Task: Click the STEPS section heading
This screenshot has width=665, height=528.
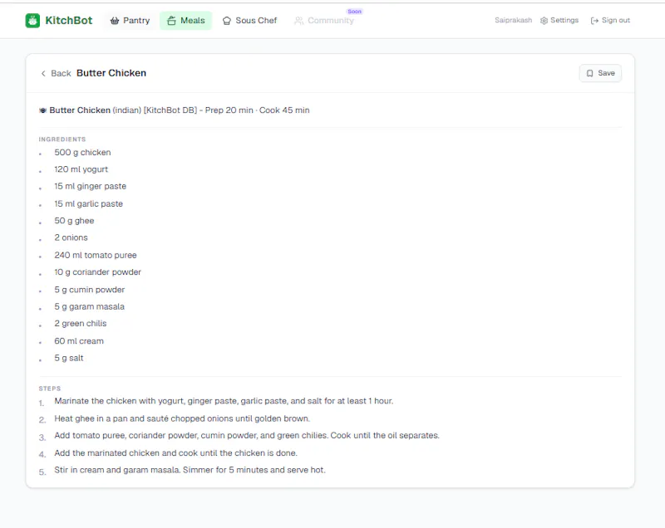Action: pos(50,389)
